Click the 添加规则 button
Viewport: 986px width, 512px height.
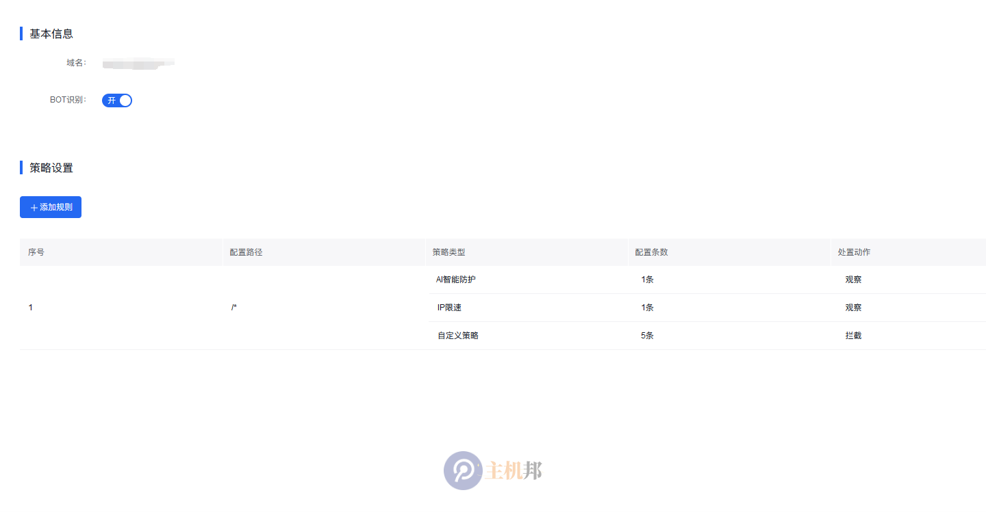(51, 207)
